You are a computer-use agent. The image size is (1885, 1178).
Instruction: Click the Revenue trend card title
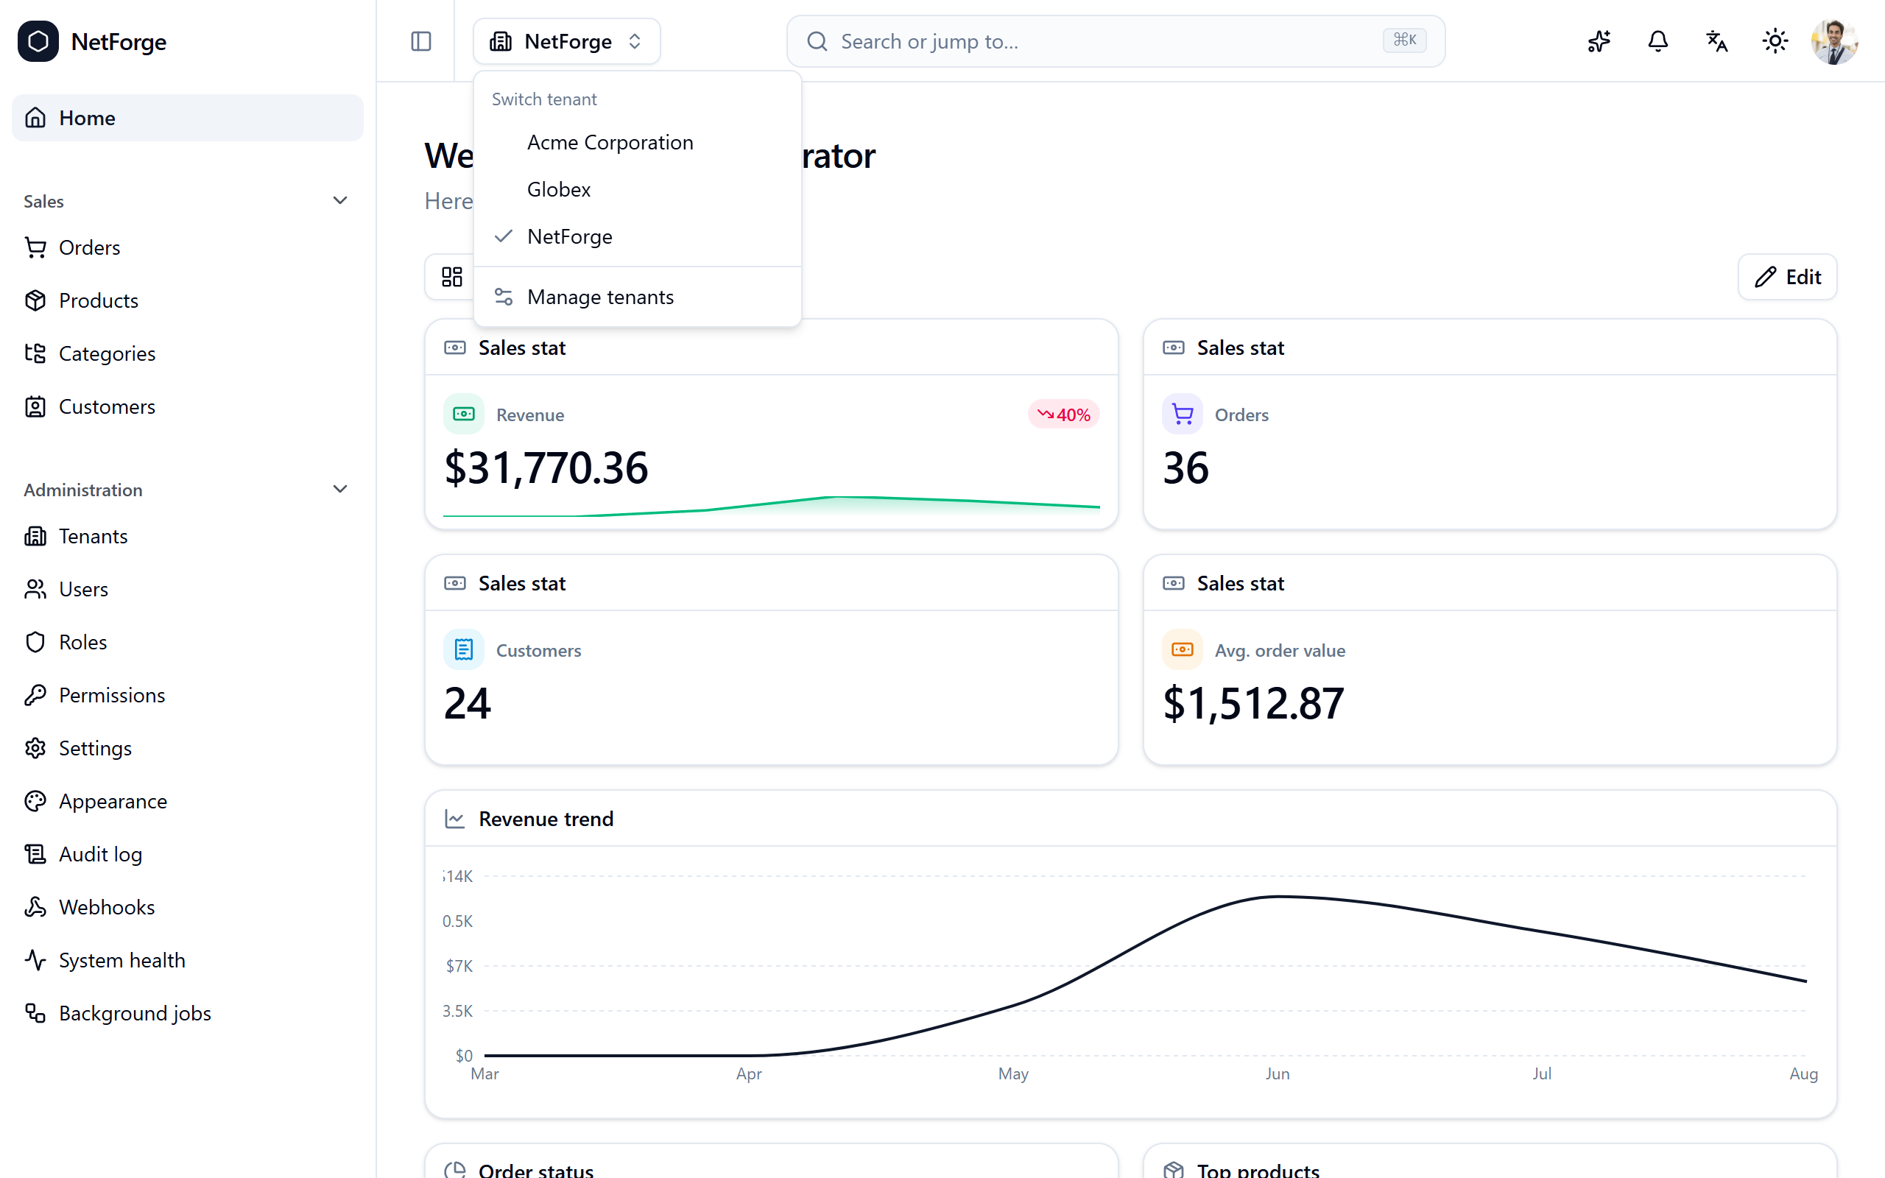tap(546, 819)
